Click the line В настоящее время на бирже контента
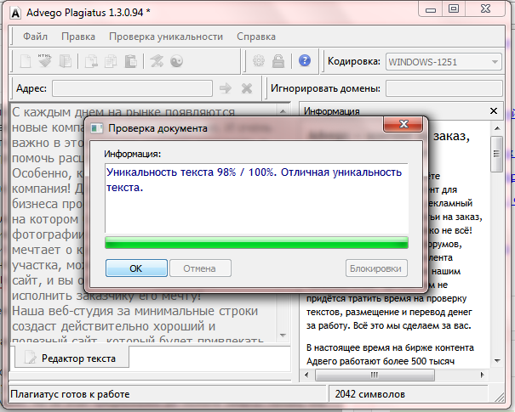The image size is (515, 412). click(390, 347)
